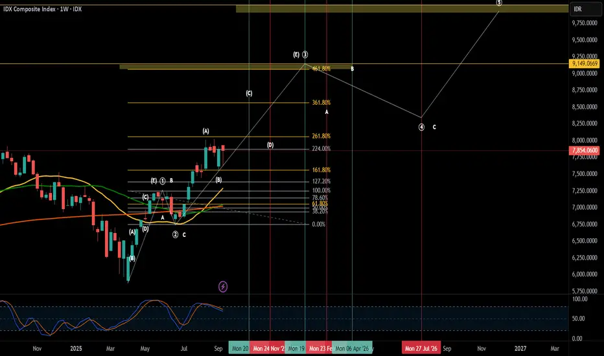Click the (D) label on the 224.00% line
The image size is (604, 356).
[270, 145]
